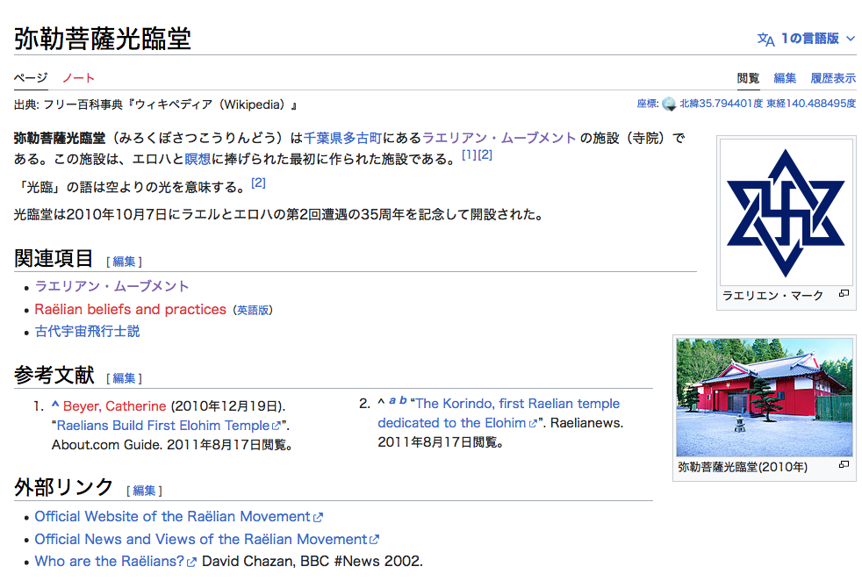Image resolution: width=862 pixels, height=581 pixels.
Task: Open the red link Raëlian beliefs and practices
Action: pyautogui.click(x=130, y=310)
